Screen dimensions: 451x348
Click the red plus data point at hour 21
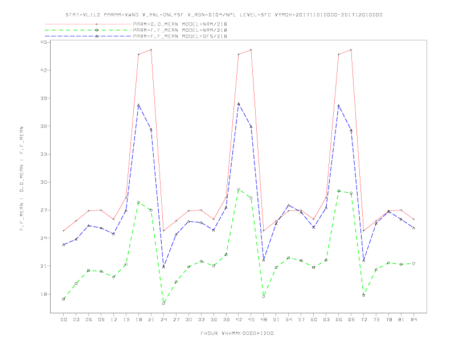coord(151,49)
